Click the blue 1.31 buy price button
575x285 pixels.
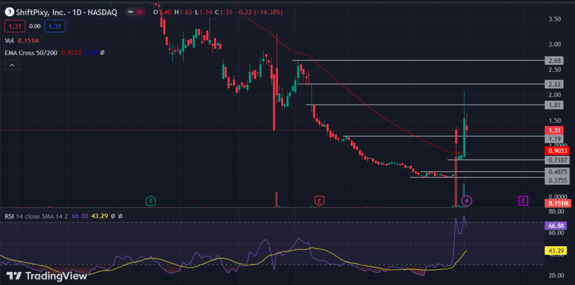(54, 26)
